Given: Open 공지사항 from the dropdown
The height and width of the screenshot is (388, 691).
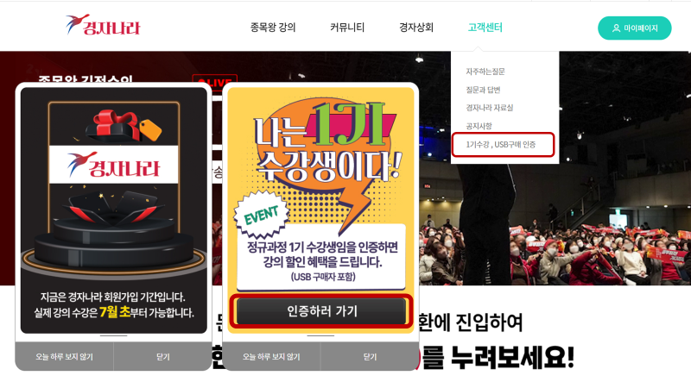Looking at the screenshot, I should click(479, 126).
